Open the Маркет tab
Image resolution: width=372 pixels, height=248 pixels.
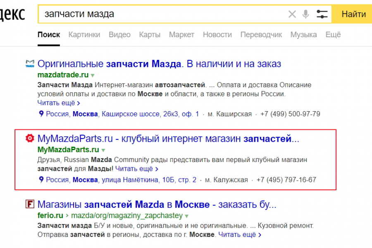[181, 35]
